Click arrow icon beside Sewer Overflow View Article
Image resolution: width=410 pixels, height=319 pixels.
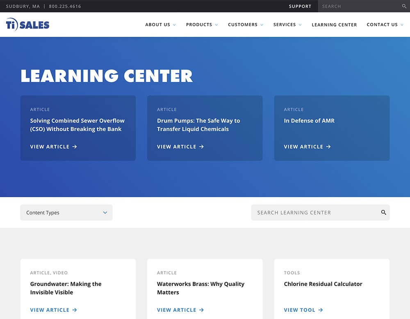[75, 147]
